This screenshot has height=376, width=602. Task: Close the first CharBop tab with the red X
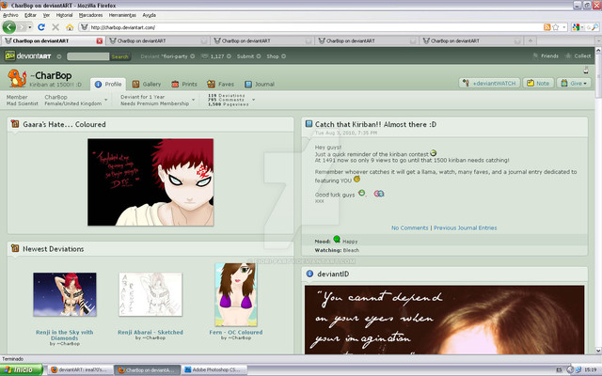click(100, 40)
